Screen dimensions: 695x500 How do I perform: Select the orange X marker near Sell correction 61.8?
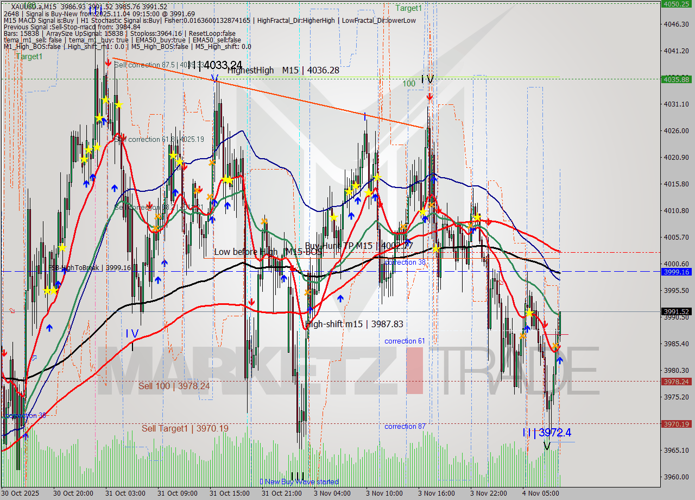(212, 162)
